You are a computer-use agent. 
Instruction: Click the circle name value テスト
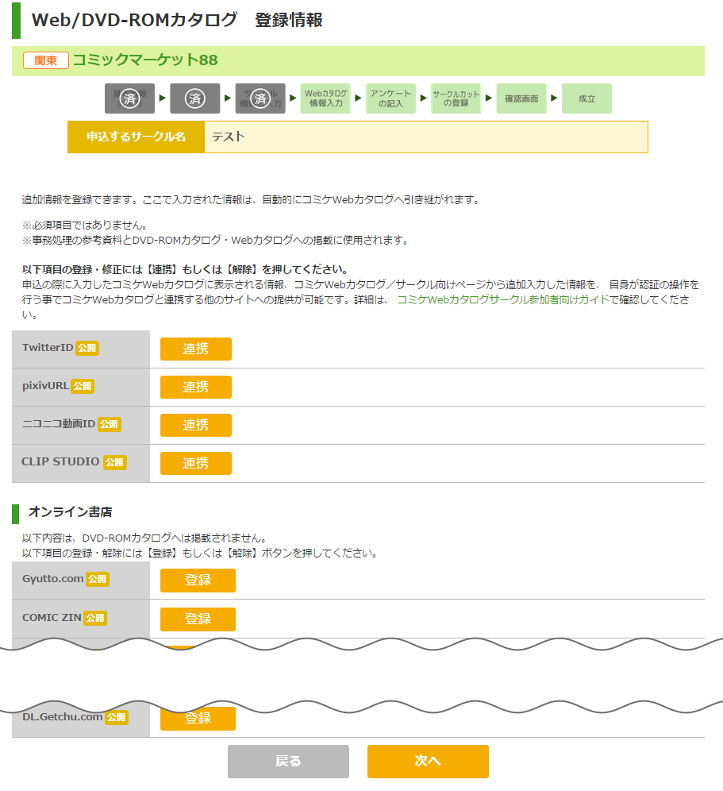point(229,137)
